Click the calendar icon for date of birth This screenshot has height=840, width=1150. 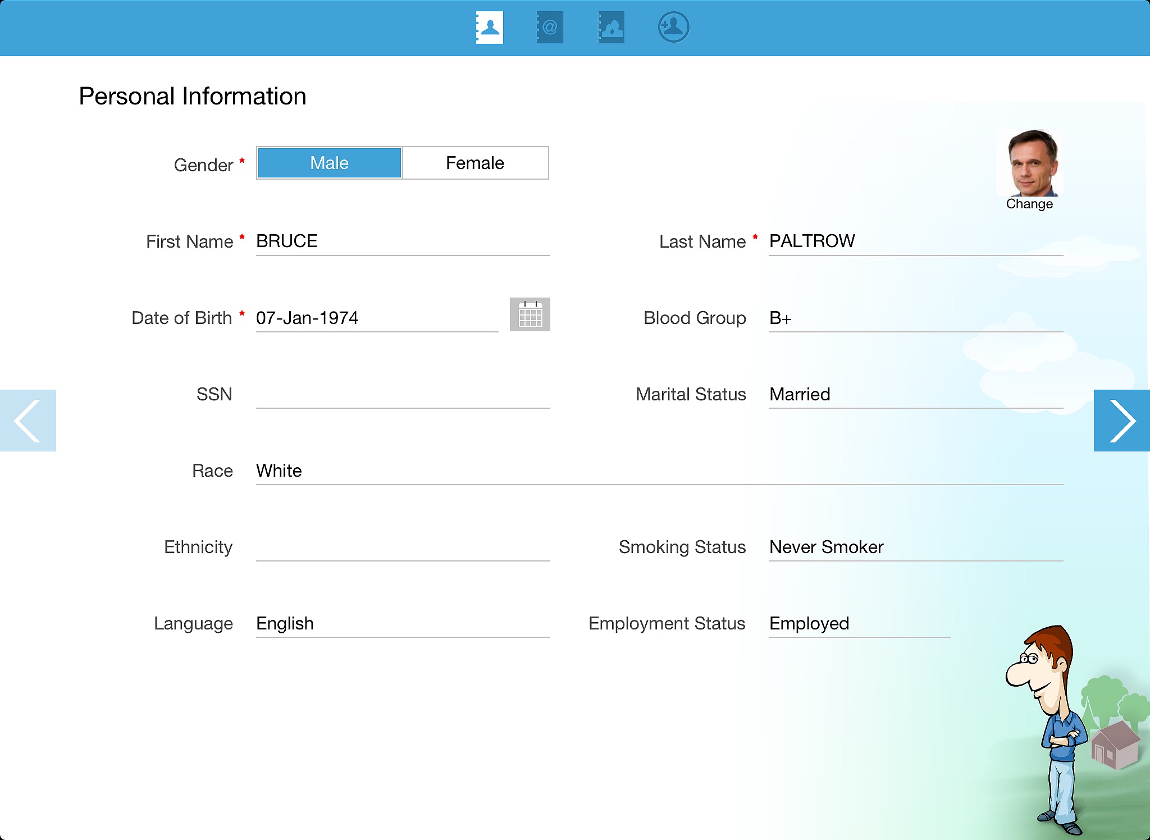[530, 314]
